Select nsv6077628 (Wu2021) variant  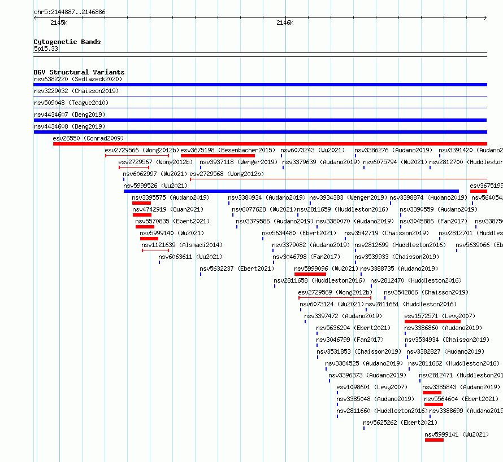tap(264, 209)
